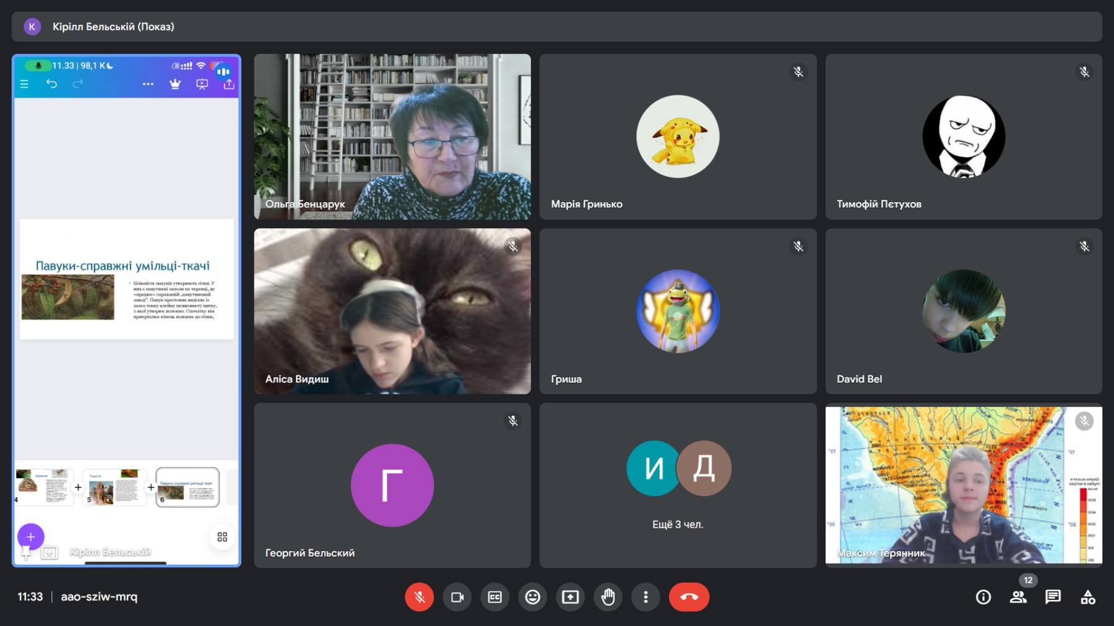The width and height of the screenshot is (1114, 626).
Task: Open meeting details info icon
Action: point(983,597)
